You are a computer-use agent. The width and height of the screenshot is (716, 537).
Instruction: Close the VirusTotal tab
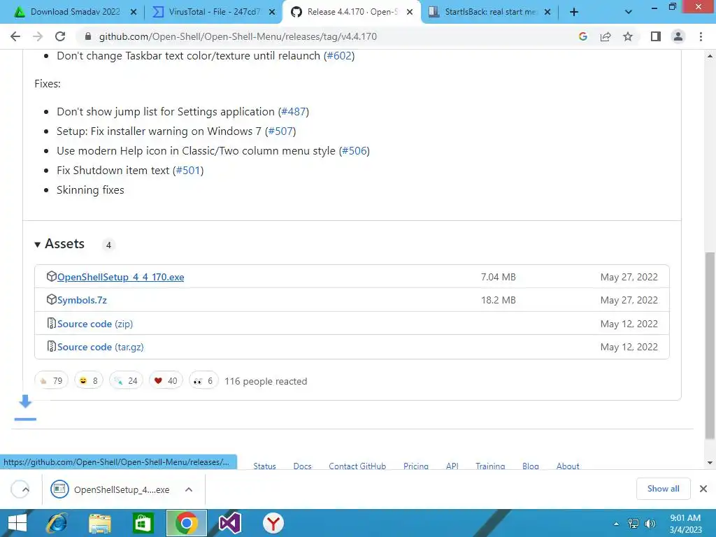click(272, 13)
